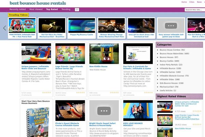The image size is (205, 137).
Task: Click star rating beside 18,912 views in sidebar
Action: (x=197, y=124)
